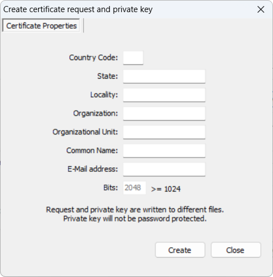The height and width of the screenshot is (277, 273).
Task: Click into the Locality field
Action: tap(164, 95)
